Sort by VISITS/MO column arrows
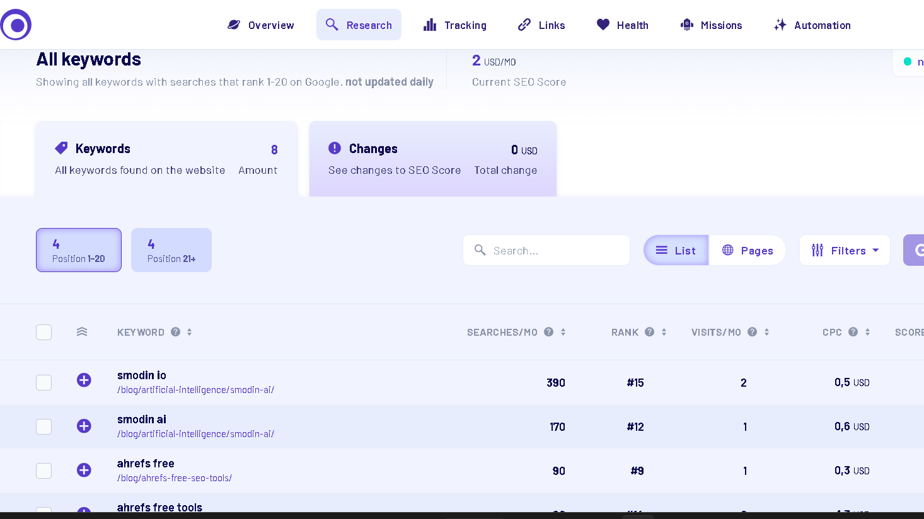 click(766, 332)
